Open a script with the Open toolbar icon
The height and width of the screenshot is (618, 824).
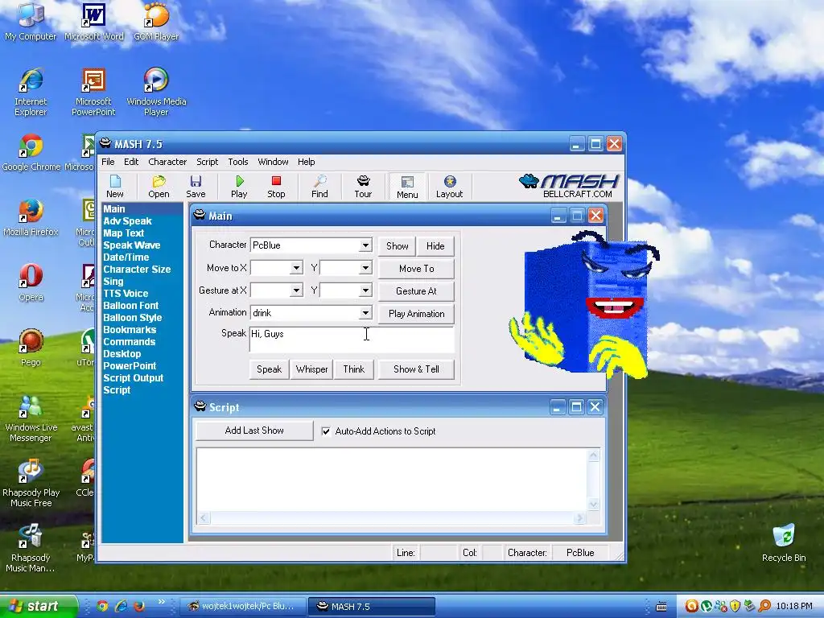point(159,187)
